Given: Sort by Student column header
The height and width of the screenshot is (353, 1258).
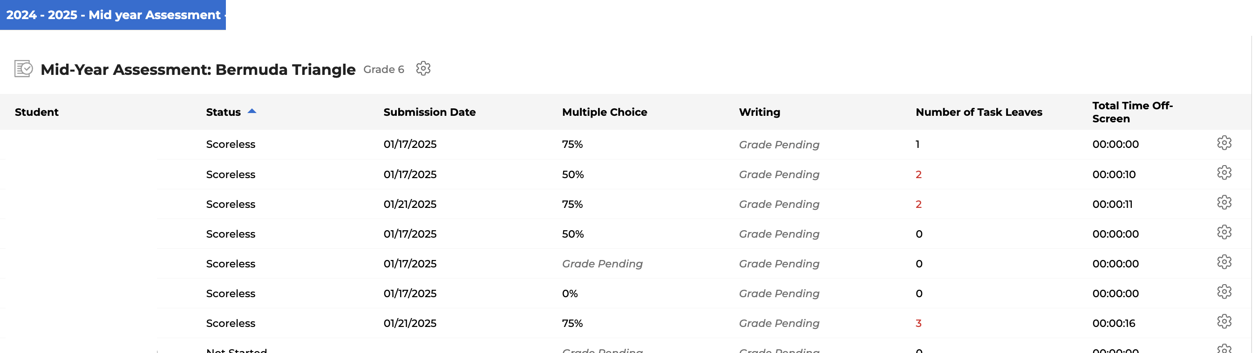Looking at the screenshot, I should (37, 112).
